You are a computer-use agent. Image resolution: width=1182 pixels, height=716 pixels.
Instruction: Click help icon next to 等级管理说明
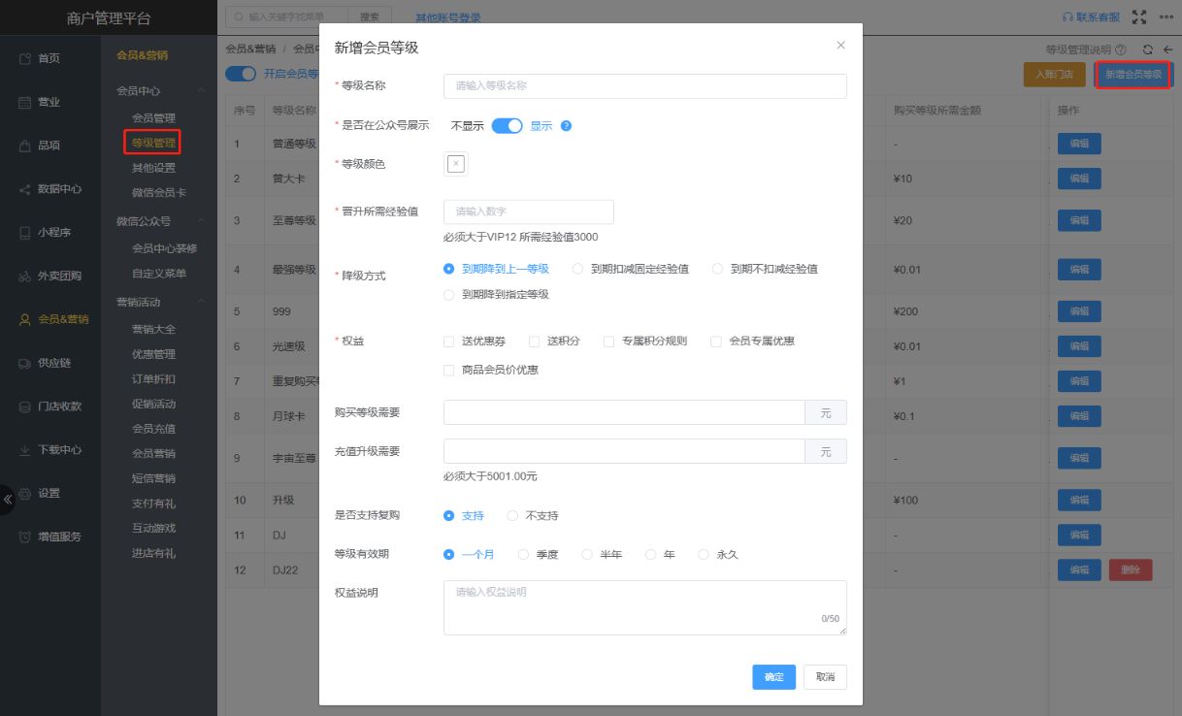click(x=1121, y=49)
